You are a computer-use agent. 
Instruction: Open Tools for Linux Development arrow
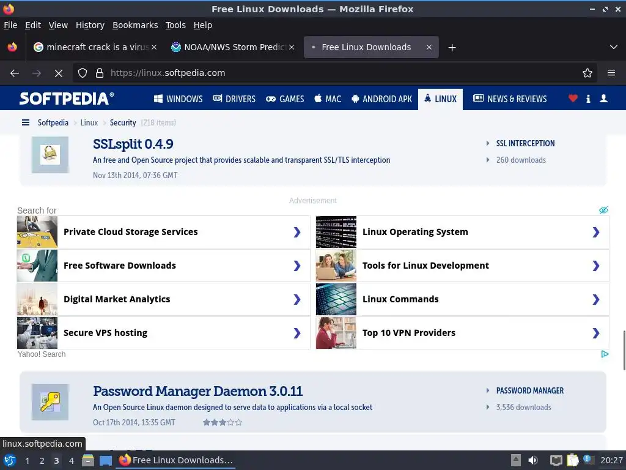pos(596,266)
